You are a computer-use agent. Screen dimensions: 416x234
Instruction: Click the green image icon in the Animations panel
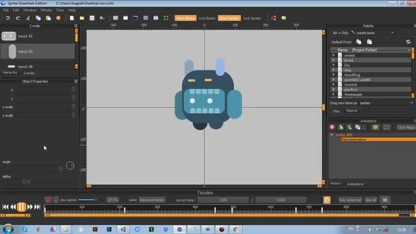pos(376,127)
